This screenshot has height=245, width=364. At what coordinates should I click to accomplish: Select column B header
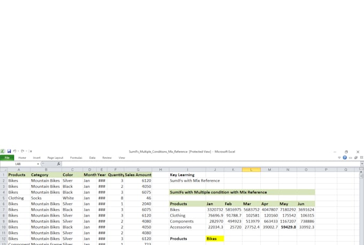coord(46,170)
